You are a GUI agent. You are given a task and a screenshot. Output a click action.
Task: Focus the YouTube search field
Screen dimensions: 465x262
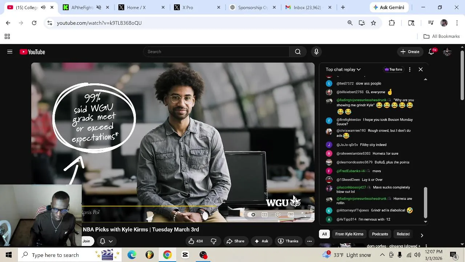pyautogui.click(x=216, y=52)
